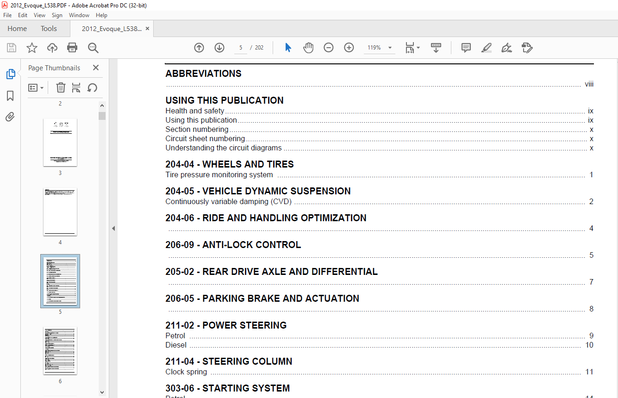Expand the page fit options arrow

point(418,48)
